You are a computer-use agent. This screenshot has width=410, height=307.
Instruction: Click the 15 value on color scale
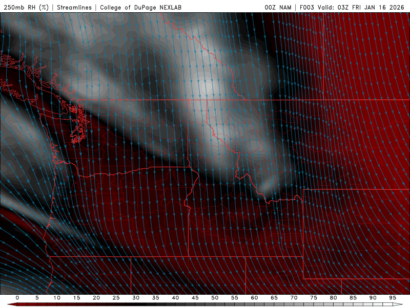tap(76, 298)
